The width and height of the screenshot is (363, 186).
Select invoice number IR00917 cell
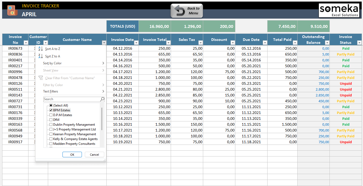click(15, 142)
